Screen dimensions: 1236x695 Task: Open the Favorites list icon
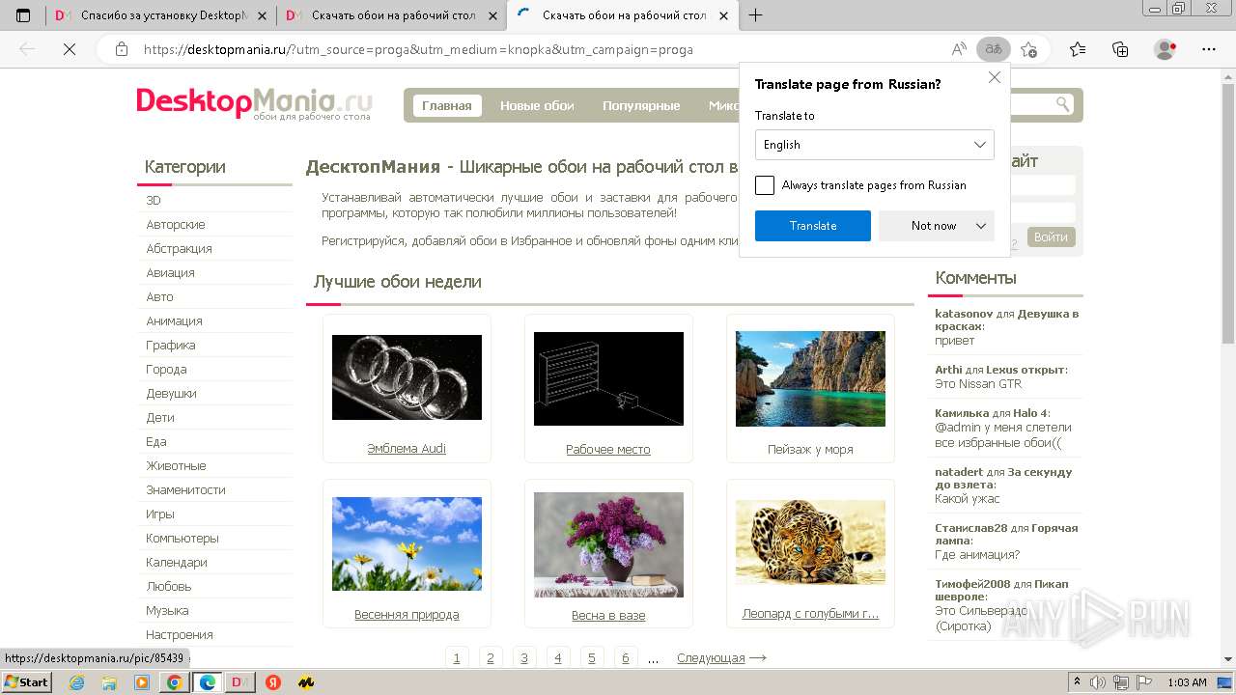1078,49
